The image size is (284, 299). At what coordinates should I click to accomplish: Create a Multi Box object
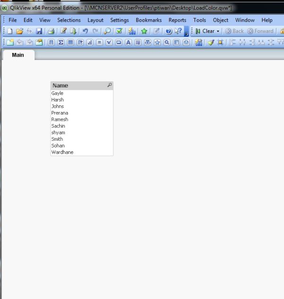(80, 43)
